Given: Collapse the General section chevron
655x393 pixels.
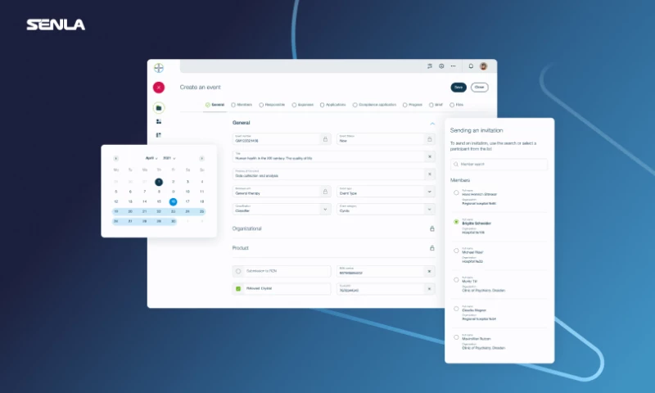Looking at the screenshot, I should (x=432, y=124).
